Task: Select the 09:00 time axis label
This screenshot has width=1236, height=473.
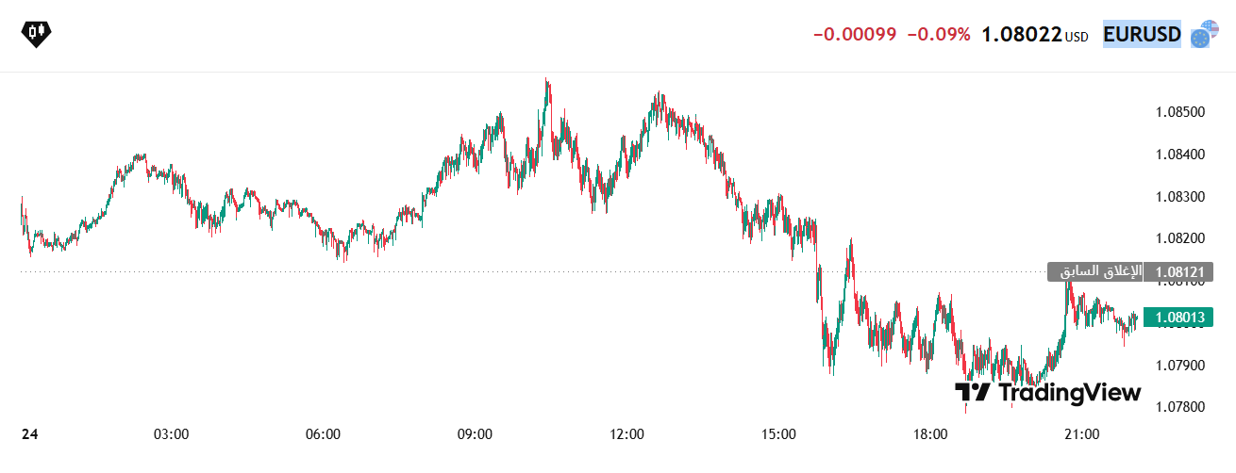Action: point(475,434)
